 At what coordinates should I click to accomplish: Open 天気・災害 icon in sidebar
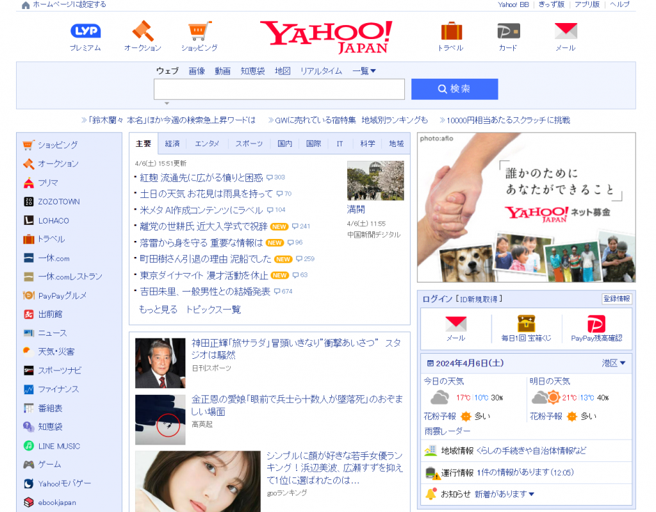(x=28, y=352)
